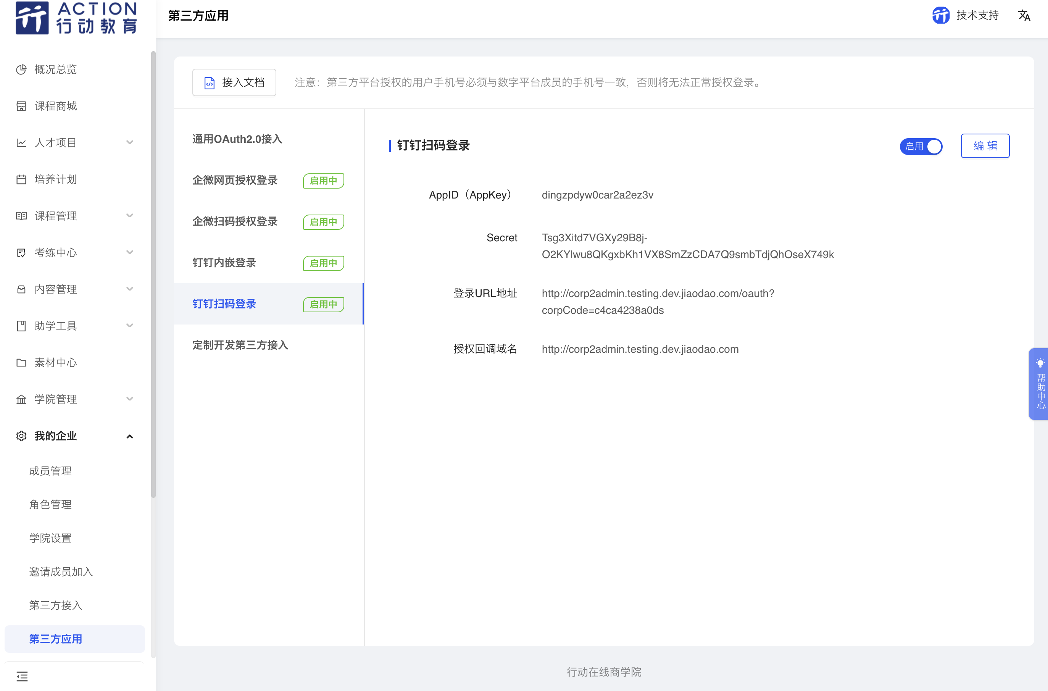Click the 培养计划 calendar icon
The height and width of the screenshot is (691, 1048).
point(21,179)
